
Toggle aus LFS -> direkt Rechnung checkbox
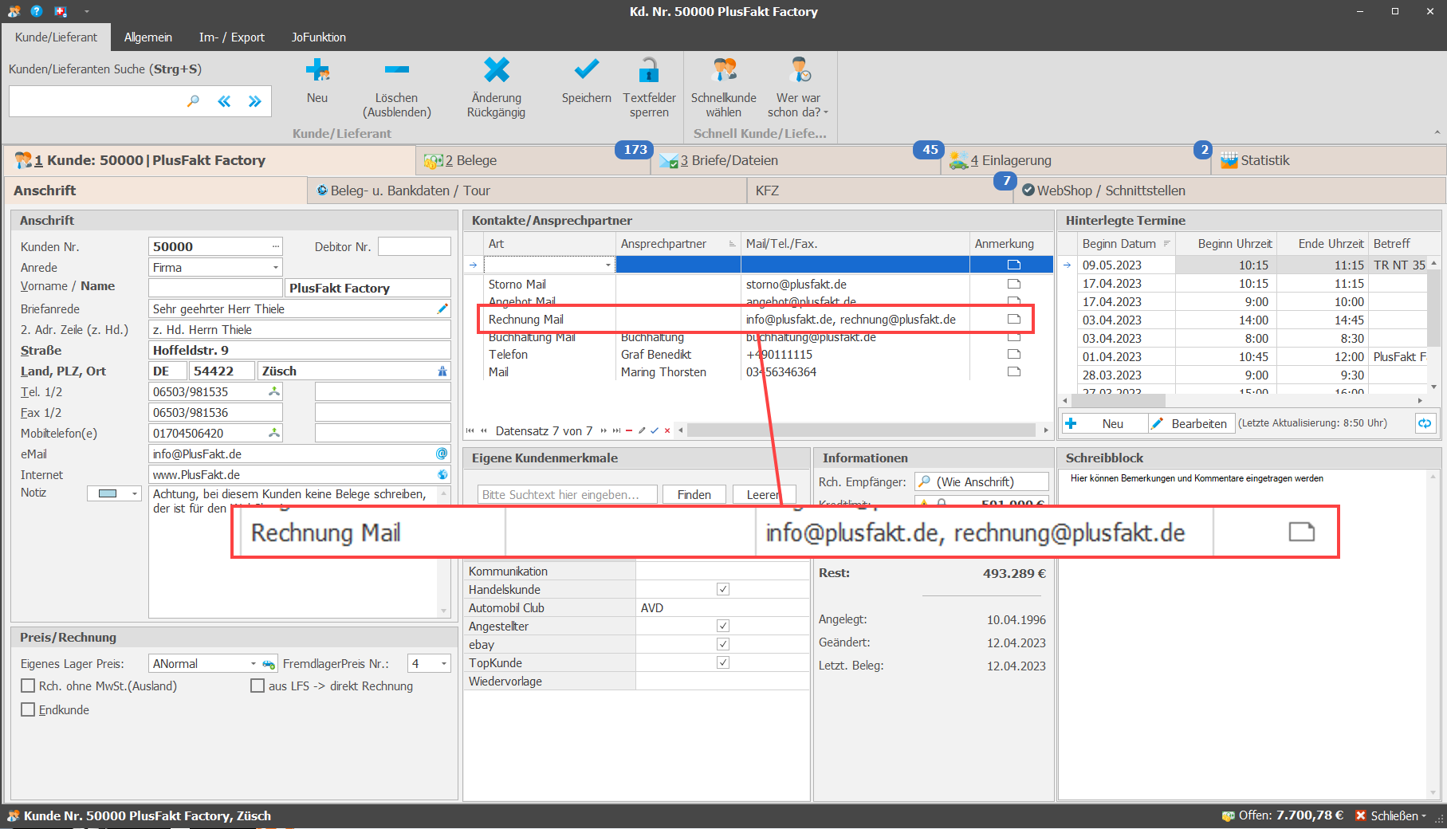point(258,686)
